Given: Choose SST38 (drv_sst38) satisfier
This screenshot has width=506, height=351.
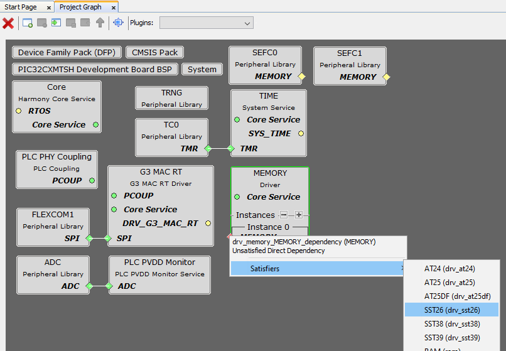Looking at the screenshot, I should coord(451,324).
